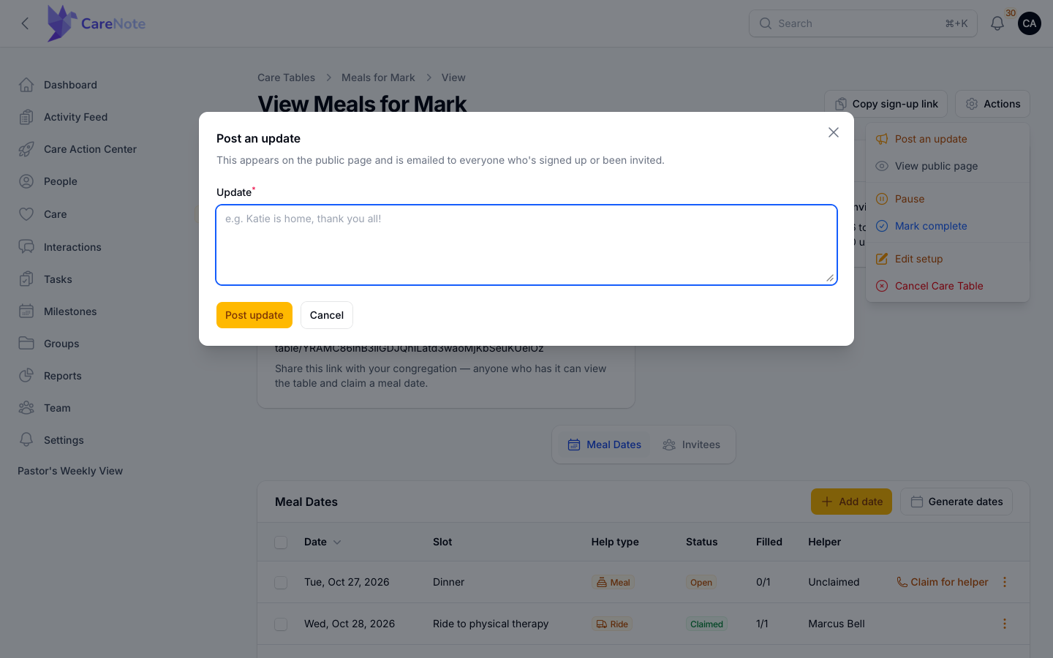
Task: Open Interactions chat icon
Action: coord(26,247)
